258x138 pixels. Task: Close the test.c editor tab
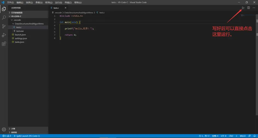coord(65,8)
